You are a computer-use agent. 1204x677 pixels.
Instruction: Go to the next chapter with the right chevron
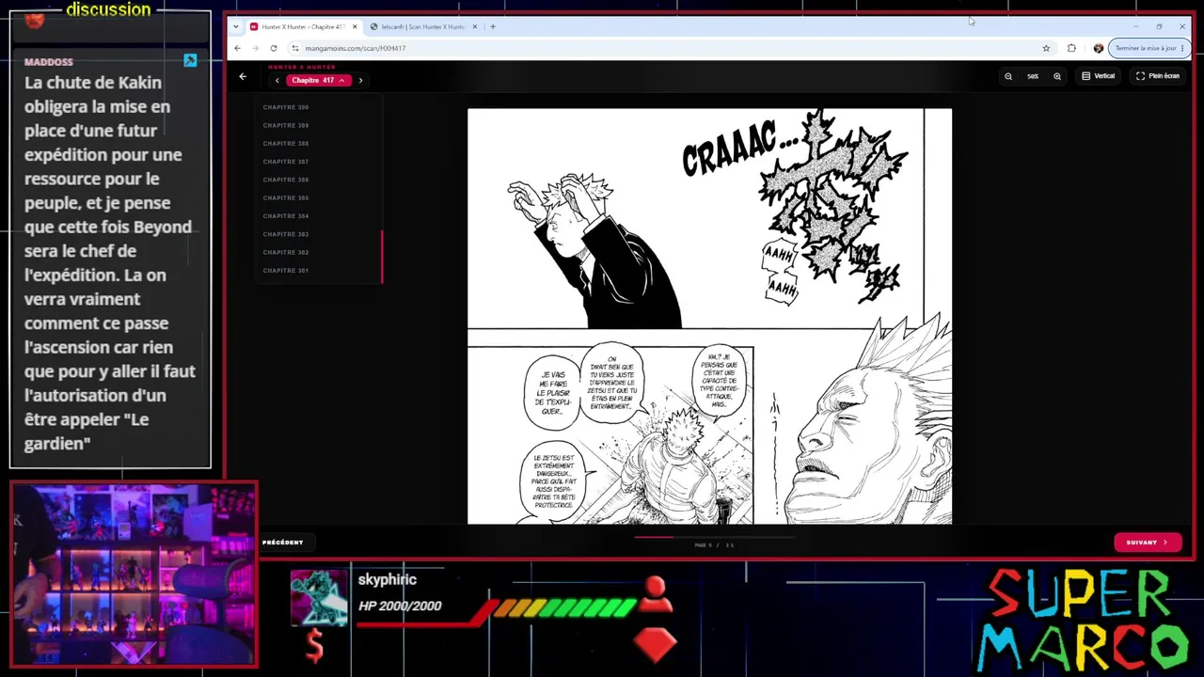(360, 81)
